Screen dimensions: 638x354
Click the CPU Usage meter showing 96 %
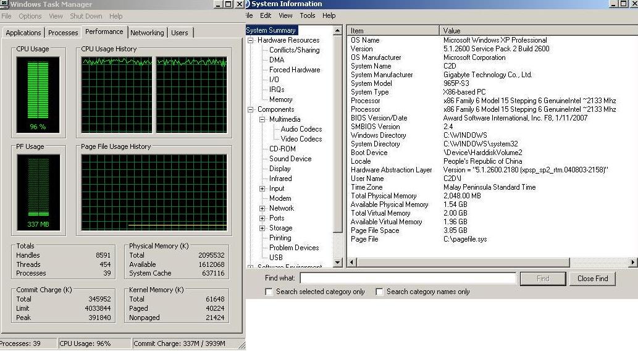[38, 95]
